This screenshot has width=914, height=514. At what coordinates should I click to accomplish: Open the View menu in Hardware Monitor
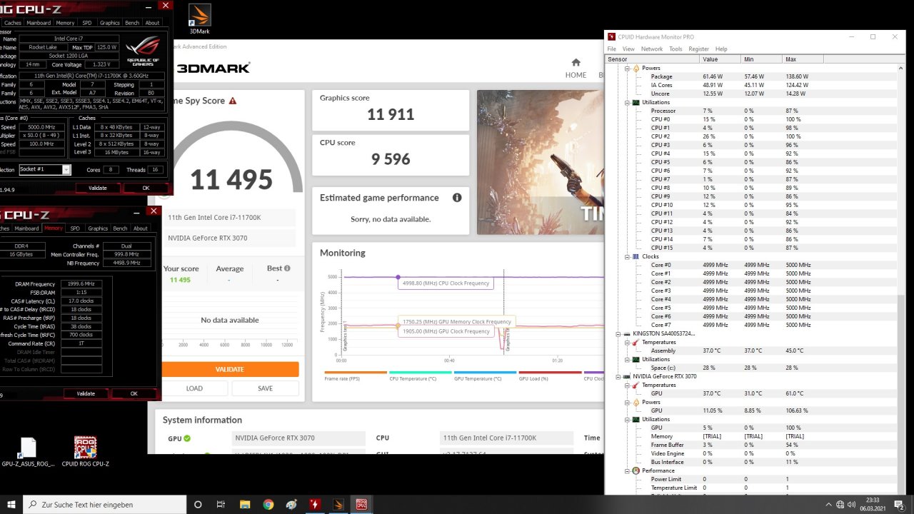click(x=628, y=49)
